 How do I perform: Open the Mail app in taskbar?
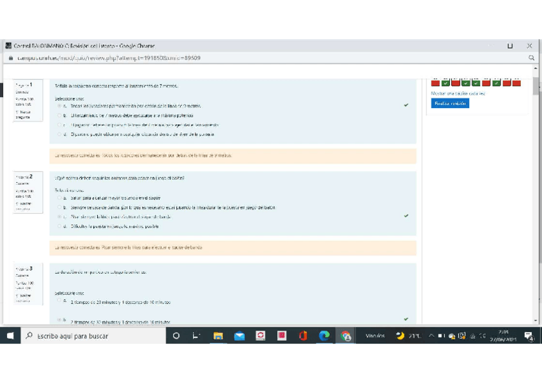click(239, 336)
